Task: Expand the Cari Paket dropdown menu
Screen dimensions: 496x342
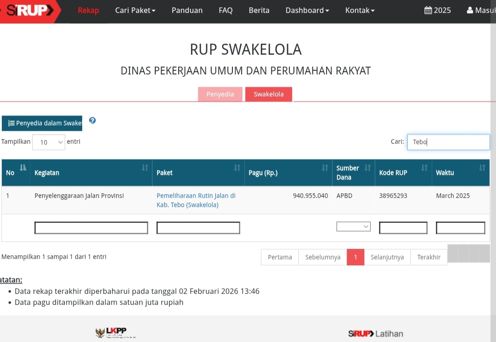Action: click(x=135, y=10)
